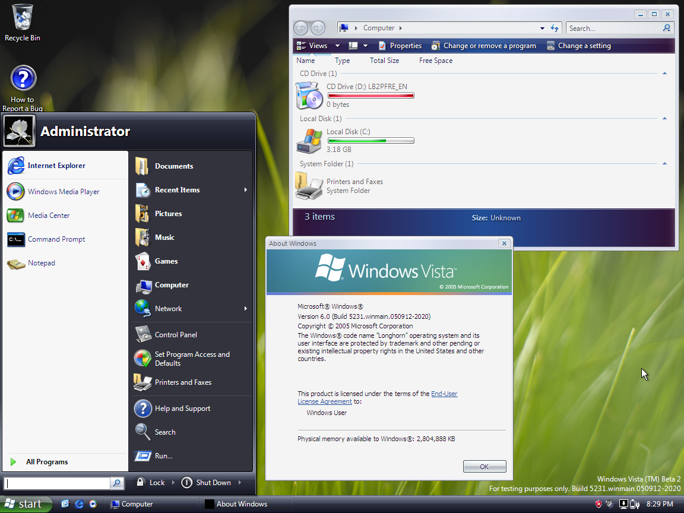The image size is (684, 513).
Task: Open the Views dropdown arrow
Action: point(337,46)
